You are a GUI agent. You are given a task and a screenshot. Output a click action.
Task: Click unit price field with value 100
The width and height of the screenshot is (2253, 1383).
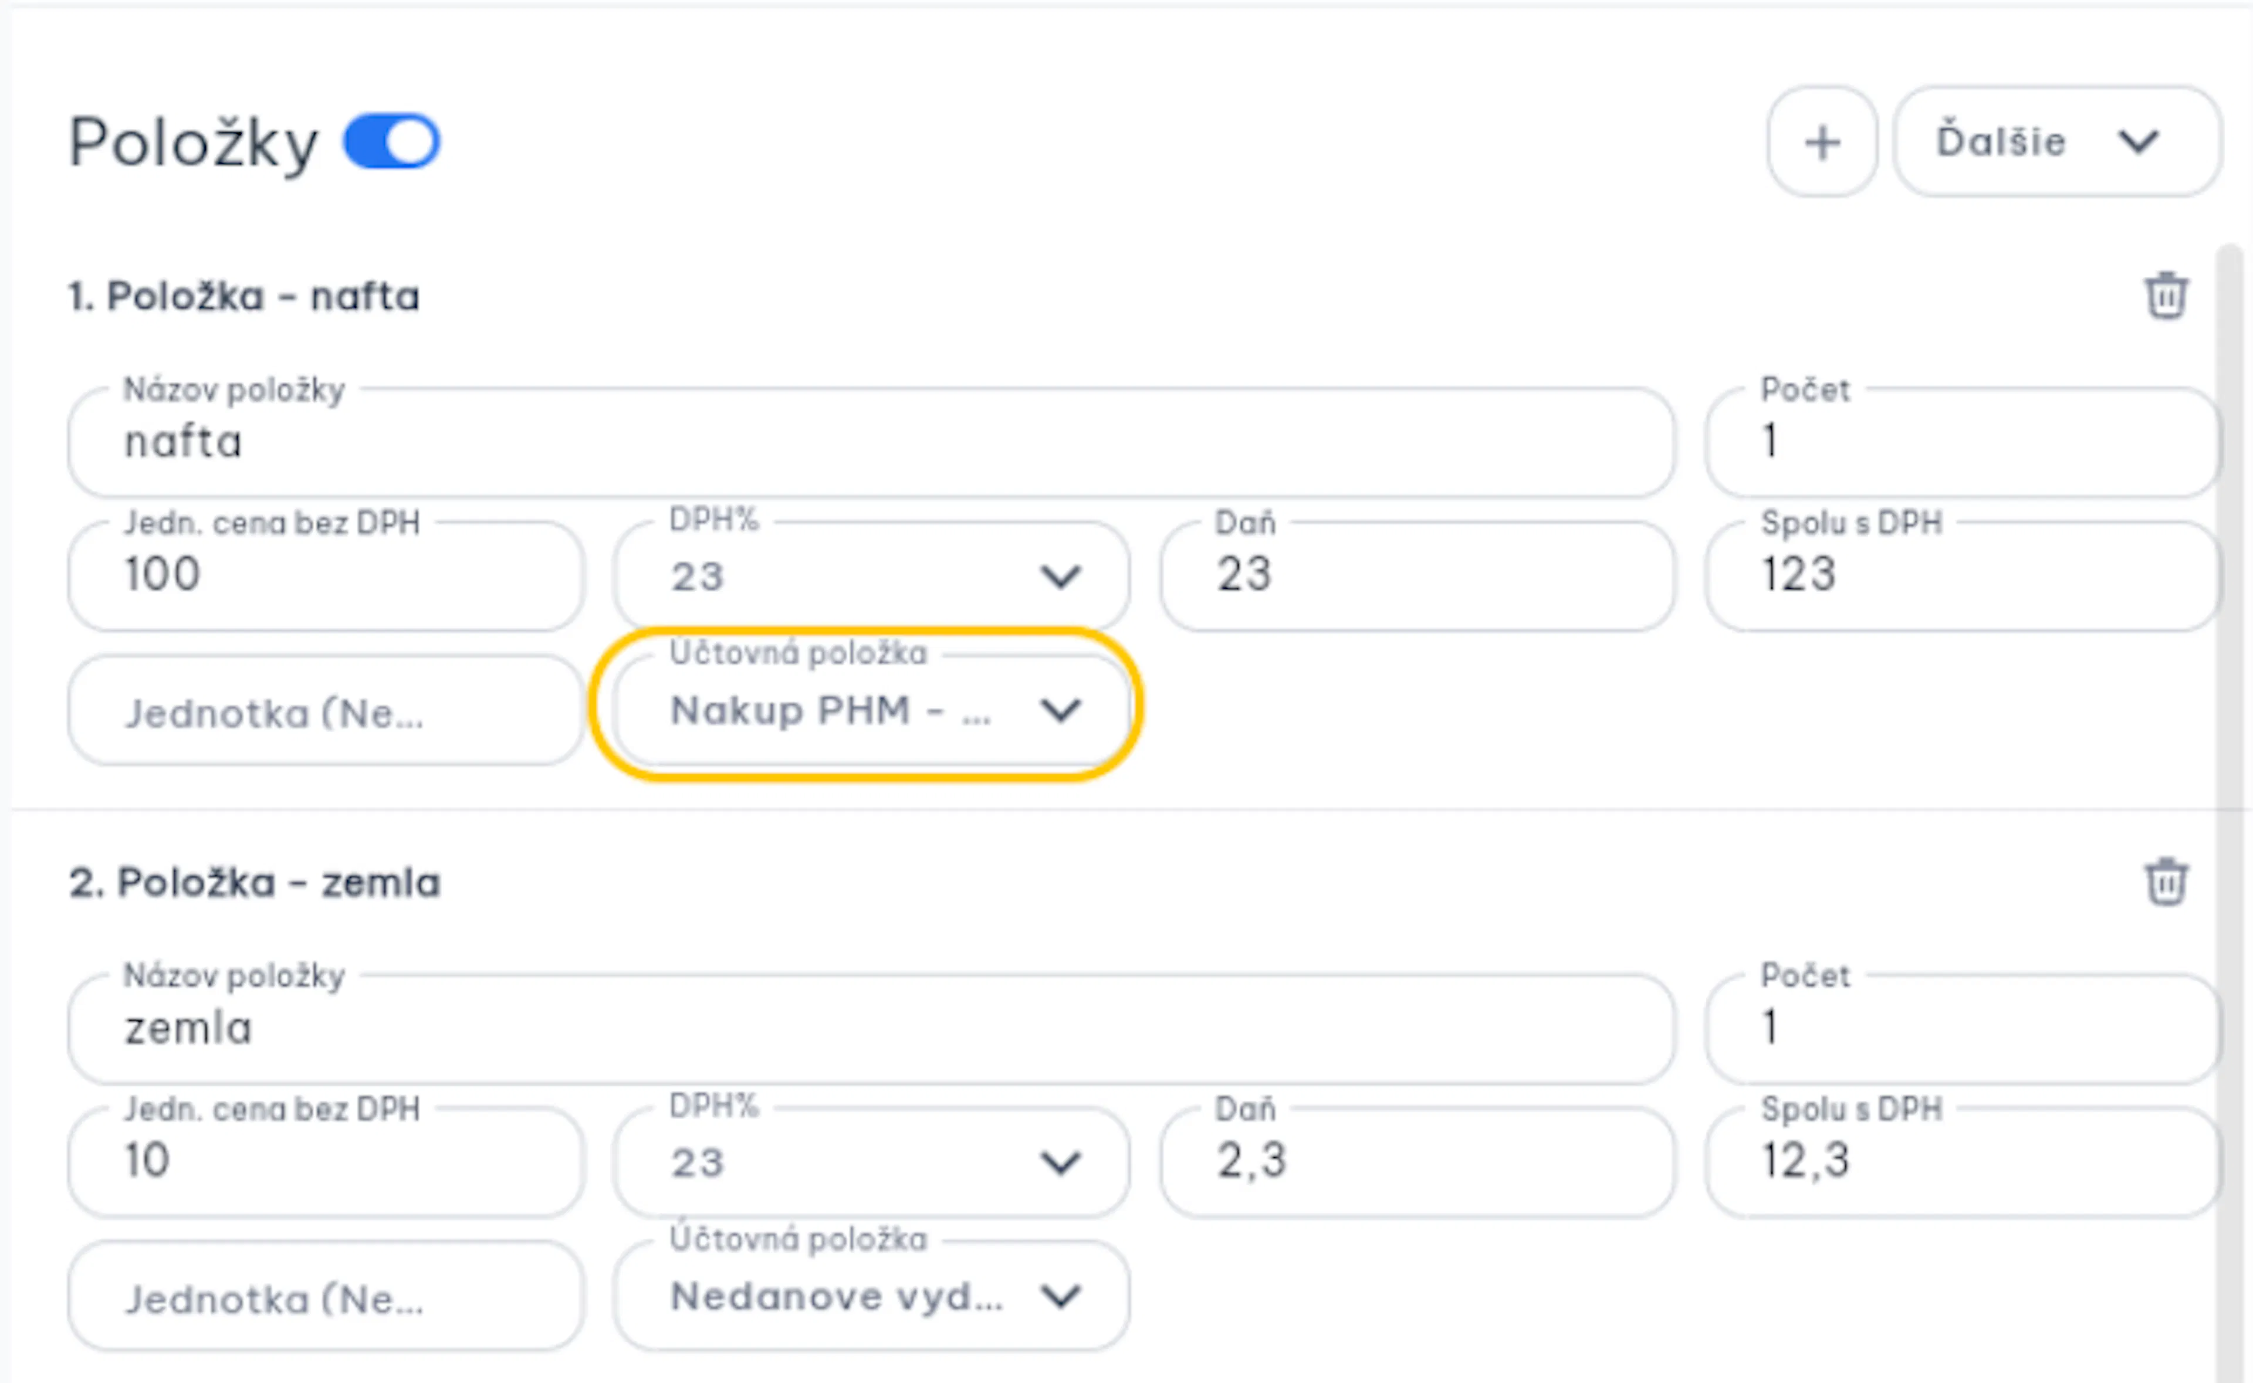(x=326, y=575)
